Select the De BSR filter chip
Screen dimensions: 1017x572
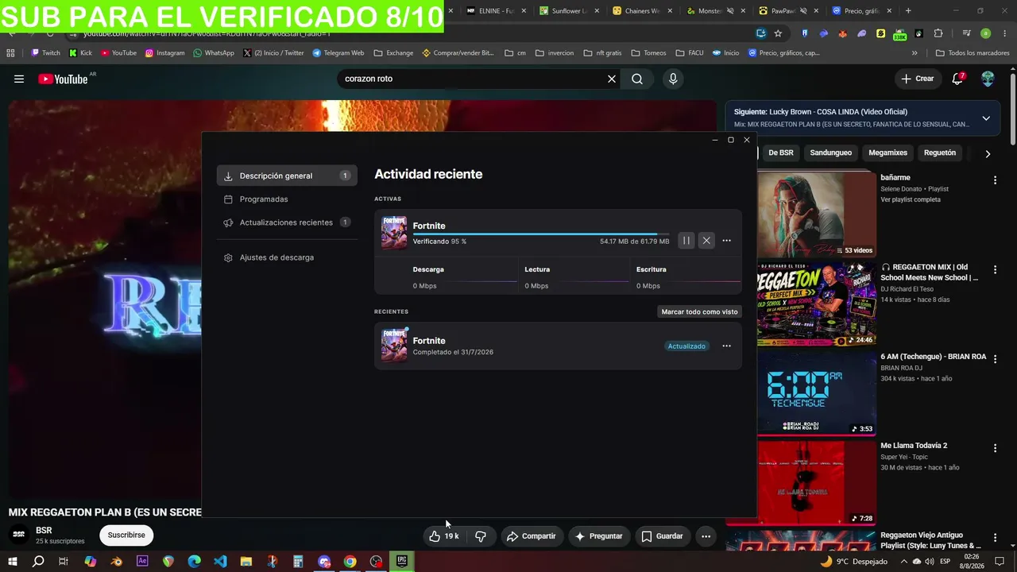[781, 153]
